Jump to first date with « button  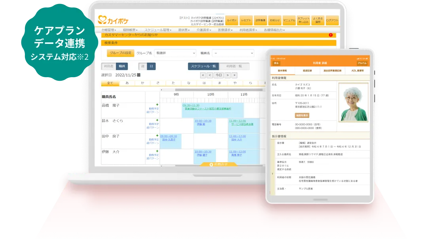tap(203, 75)
